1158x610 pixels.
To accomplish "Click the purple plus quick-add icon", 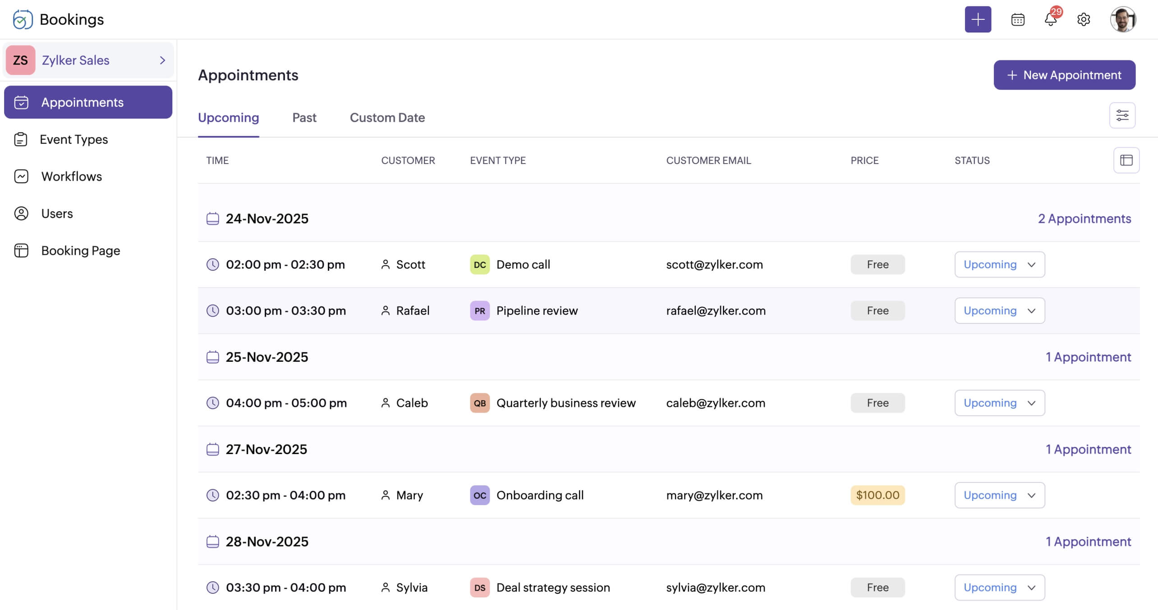I will tap(978, 19).
